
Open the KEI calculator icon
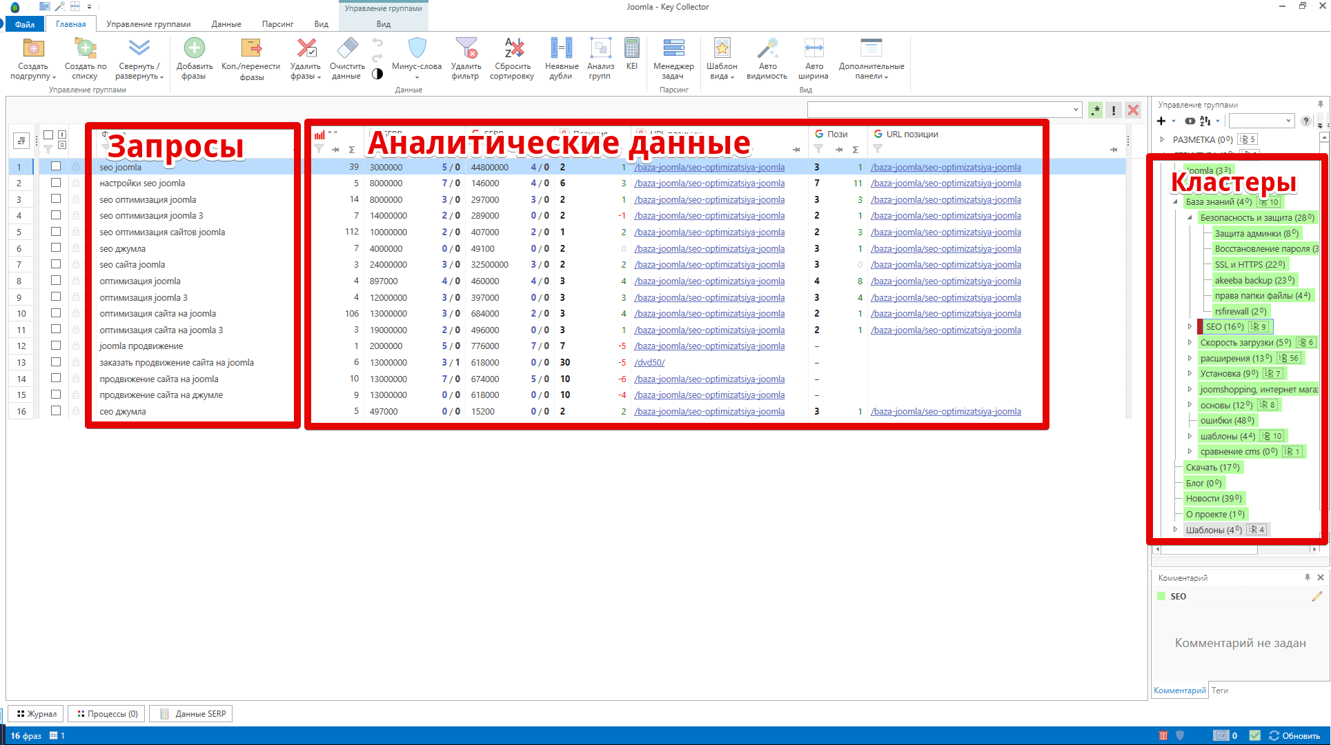click(631, 49)
